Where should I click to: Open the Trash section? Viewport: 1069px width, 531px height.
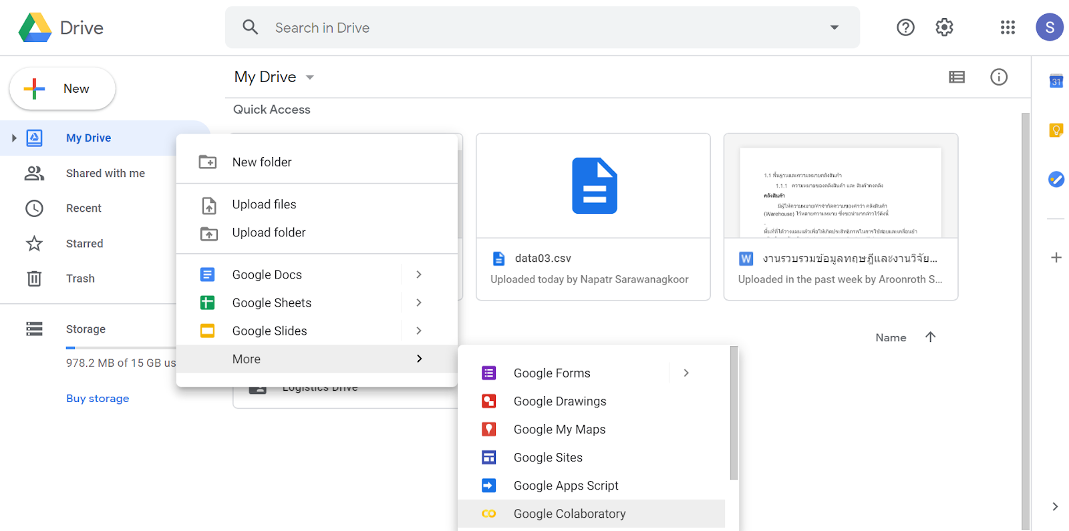[80, 279]
